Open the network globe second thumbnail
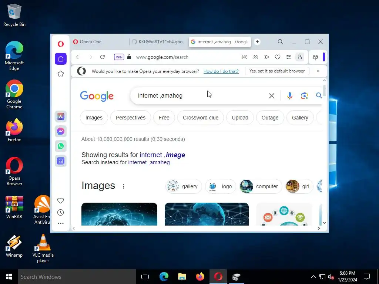The width and height of the screenshot is (379, 284). (207, 214)
